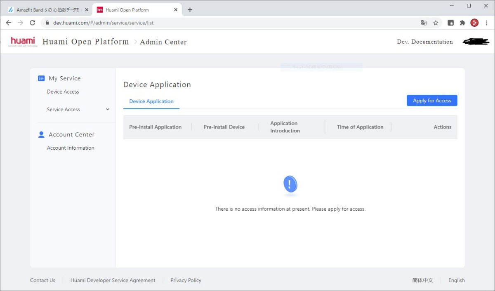The height and width of the screenshot is (291, 495).
Task: Open the Privacy Policy footer link
Action: click(186, 280)
